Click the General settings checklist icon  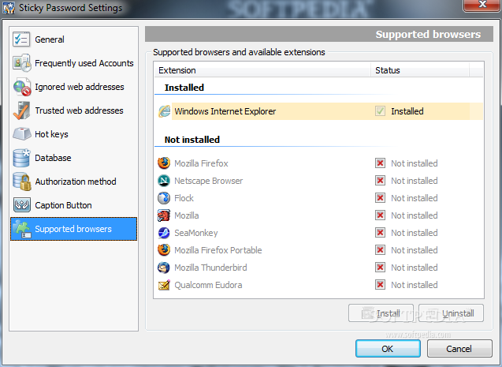pos(21,39)
